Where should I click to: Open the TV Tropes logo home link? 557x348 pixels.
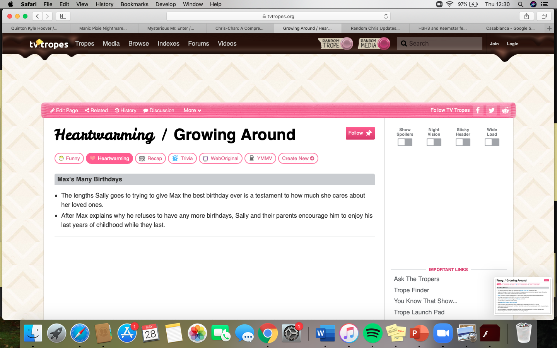(49, 44)
